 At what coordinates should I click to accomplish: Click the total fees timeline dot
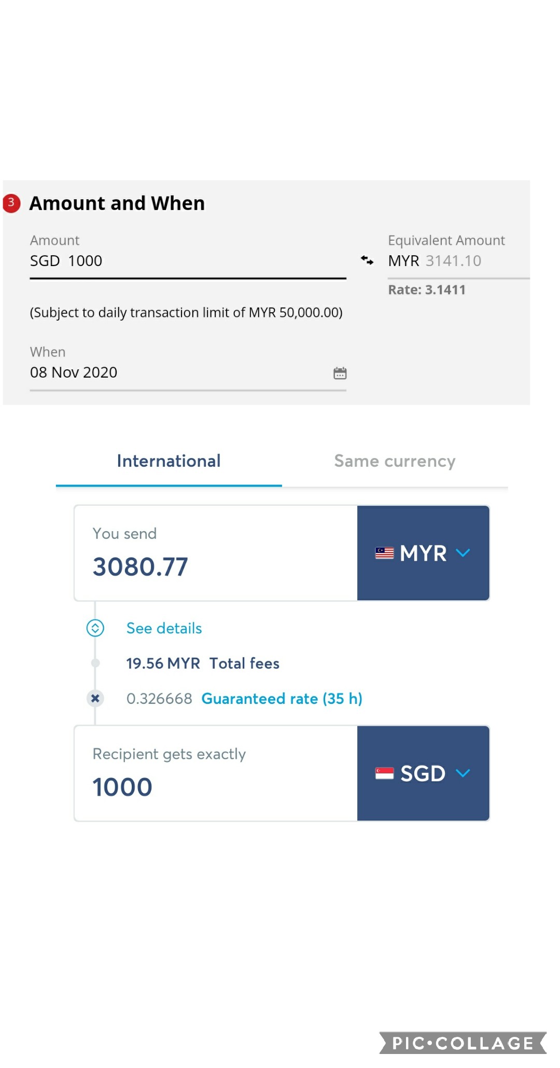95,663
